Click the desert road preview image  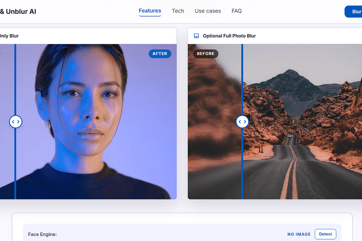point(275,122)
